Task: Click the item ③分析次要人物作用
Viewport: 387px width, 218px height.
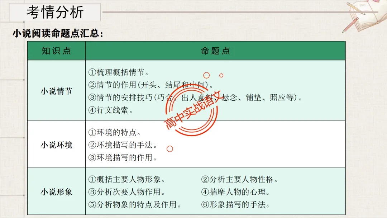Action: pyautogui.click(x=126, y=192)
